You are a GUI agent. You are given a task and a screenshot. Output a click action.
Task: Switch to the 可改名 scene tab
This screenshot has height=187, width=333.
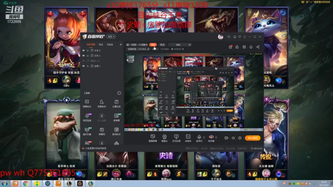click(x=110, y=44)
